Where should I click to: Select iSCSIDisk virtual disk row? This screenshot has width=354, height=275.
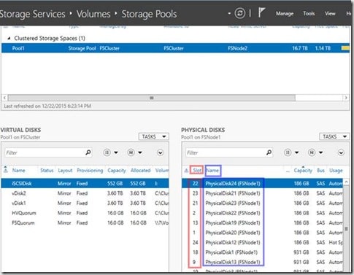85,183
